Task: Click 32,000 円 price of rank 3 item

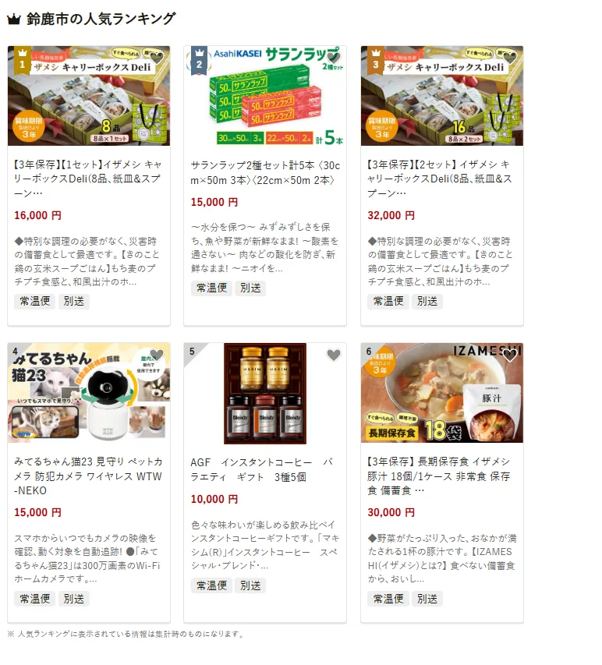Action: click(391, 215)
